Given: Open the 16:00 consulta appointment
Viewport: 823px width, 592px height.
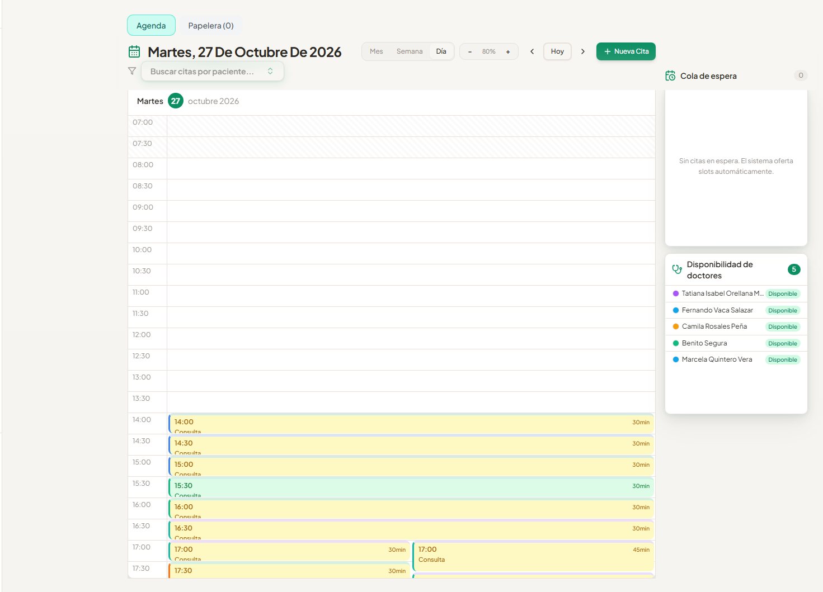Looking at the screenshot, I should [x=411, y=509].
